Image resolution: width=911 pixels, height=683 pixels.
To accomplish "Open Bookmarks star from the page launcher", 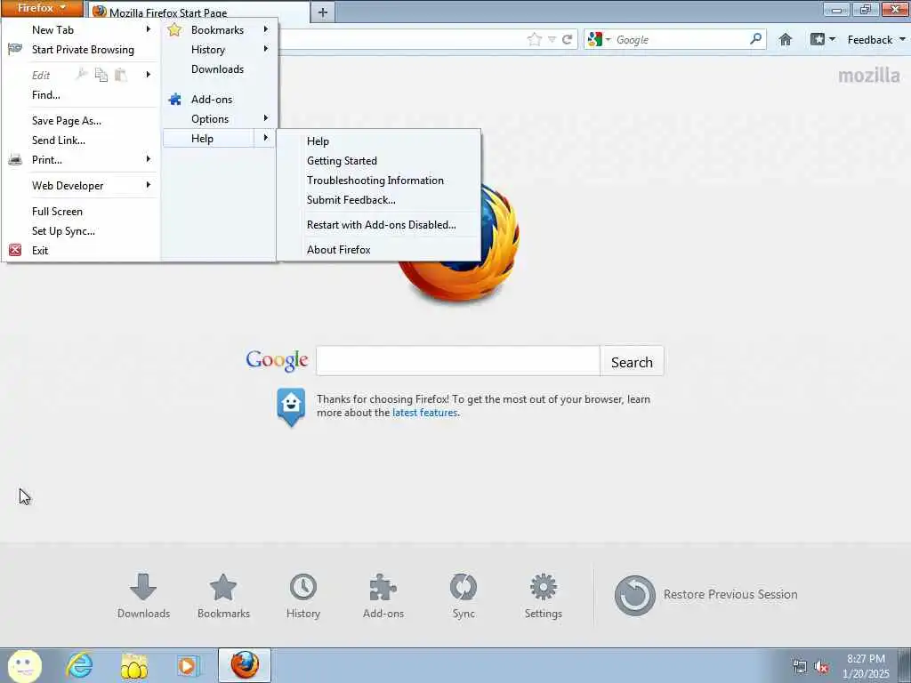I will (223, 595).
